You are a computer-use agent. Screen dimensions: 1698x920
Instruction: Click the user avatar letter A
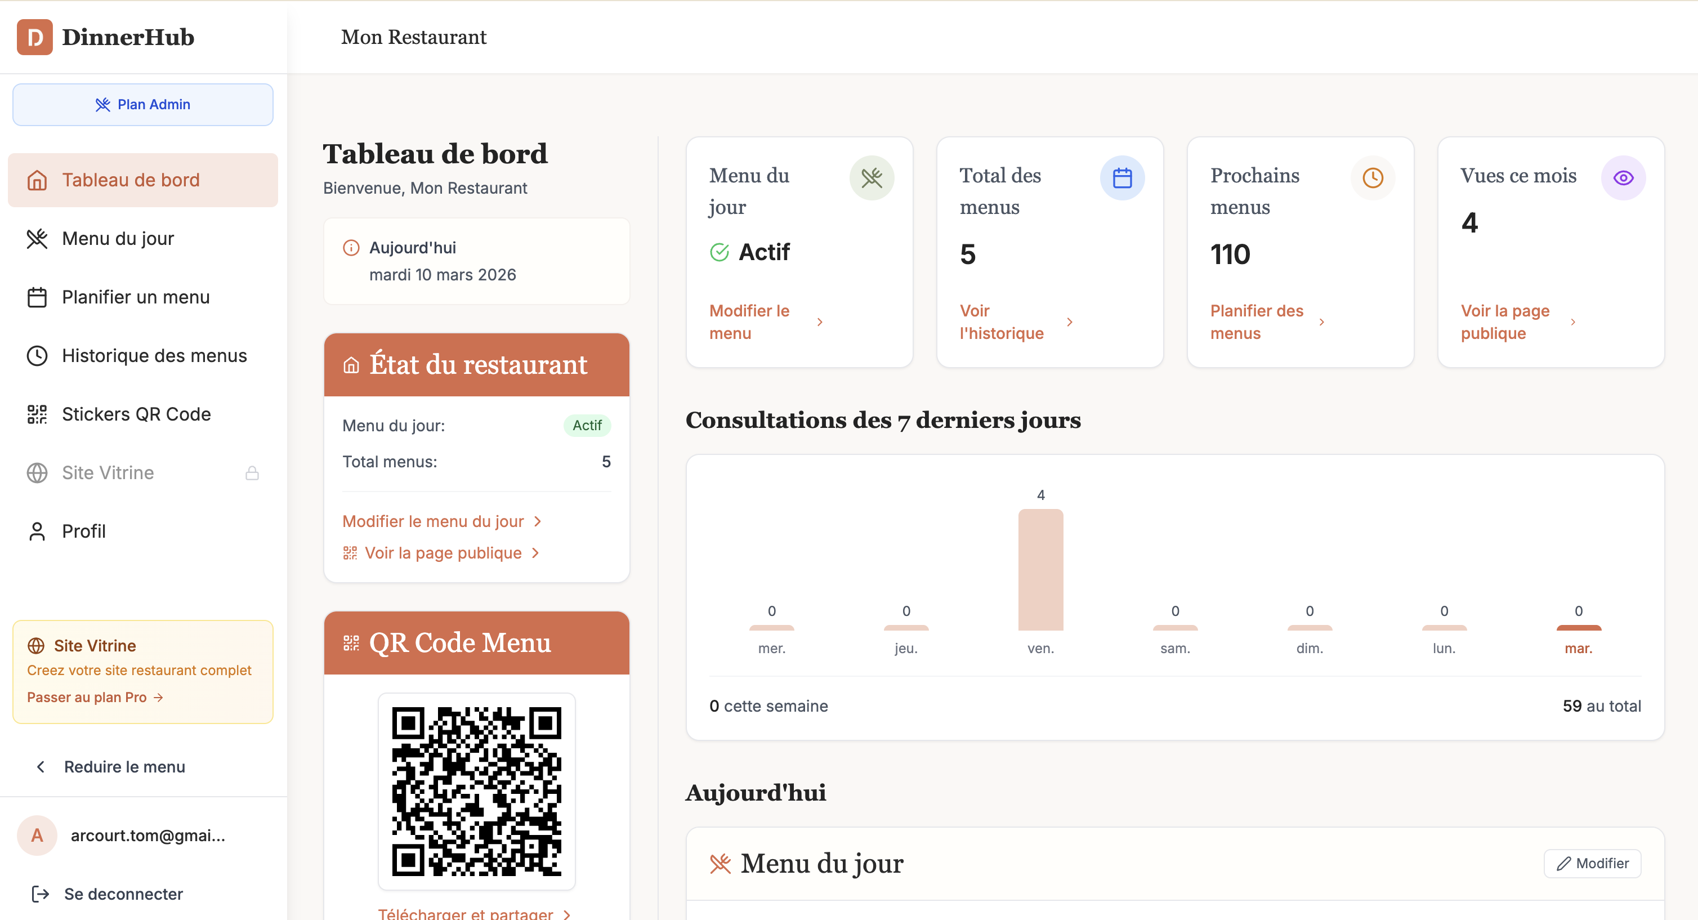37,835
